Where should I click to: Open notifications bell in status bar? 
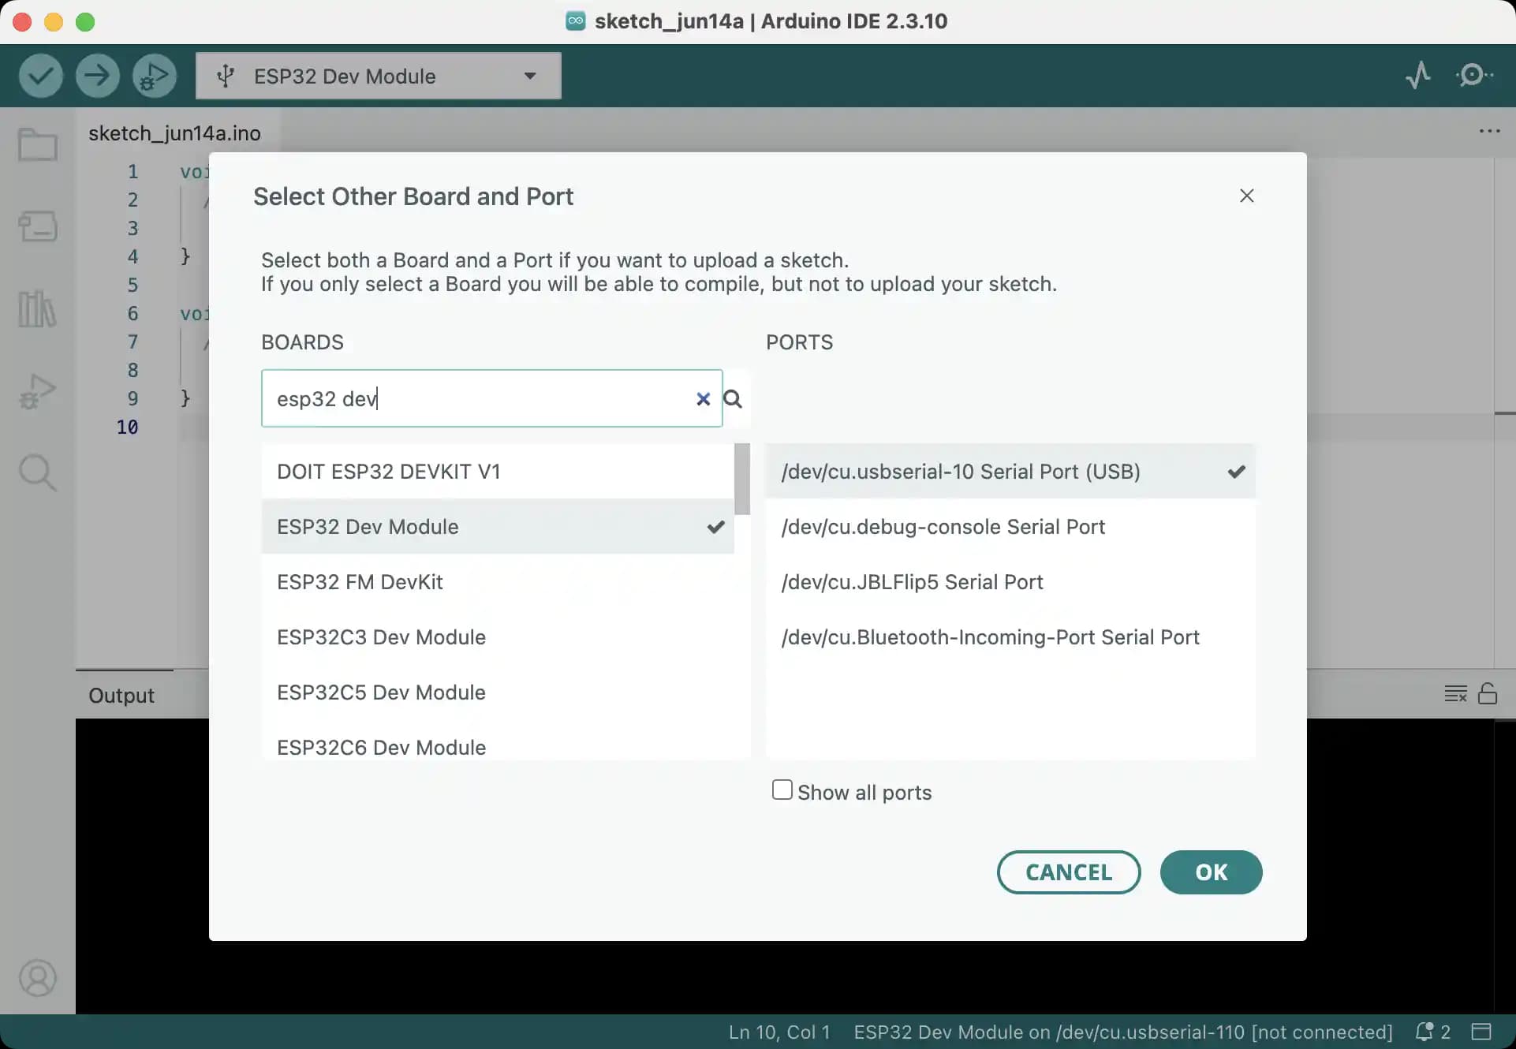pyautogui.click(x=1432, y=1032)
